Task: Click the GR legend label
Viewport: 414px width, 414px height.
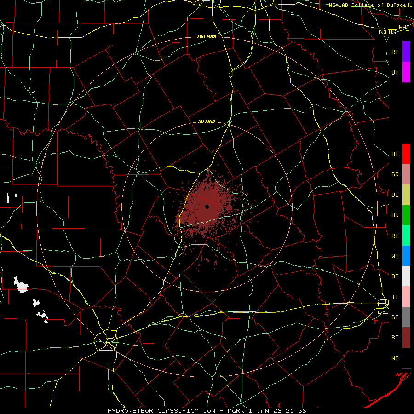Action: click(x=395, y=174)
